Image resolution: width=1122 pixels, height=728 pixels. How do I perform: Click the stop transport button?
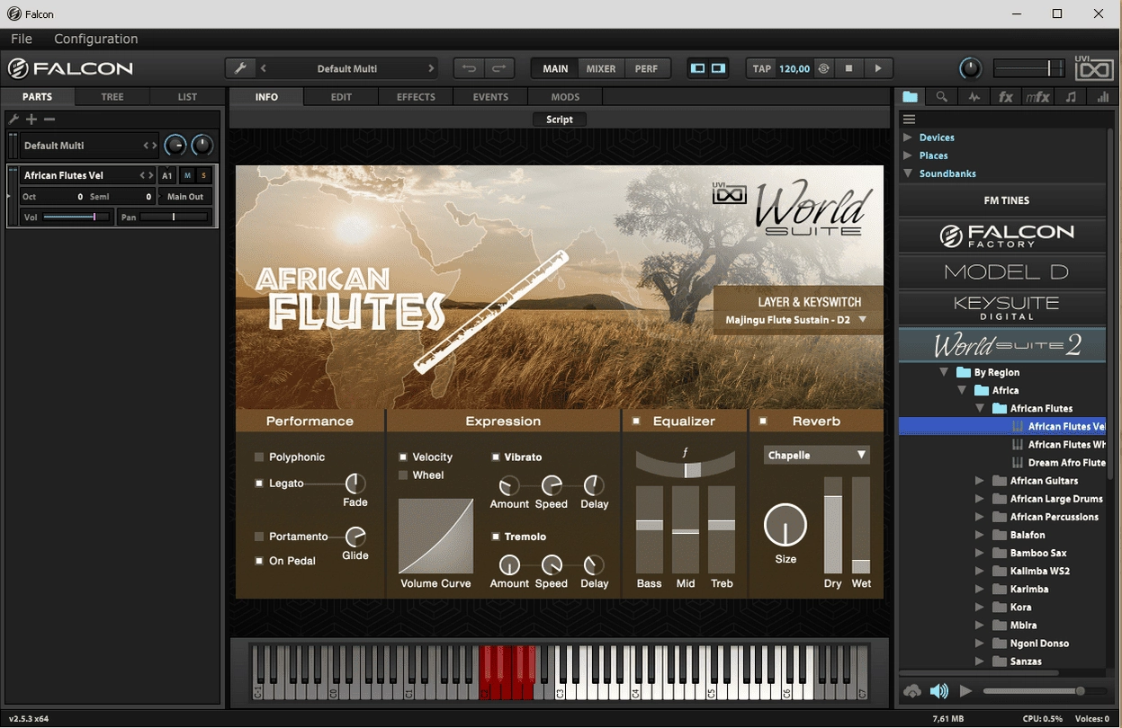pos(848,68)
